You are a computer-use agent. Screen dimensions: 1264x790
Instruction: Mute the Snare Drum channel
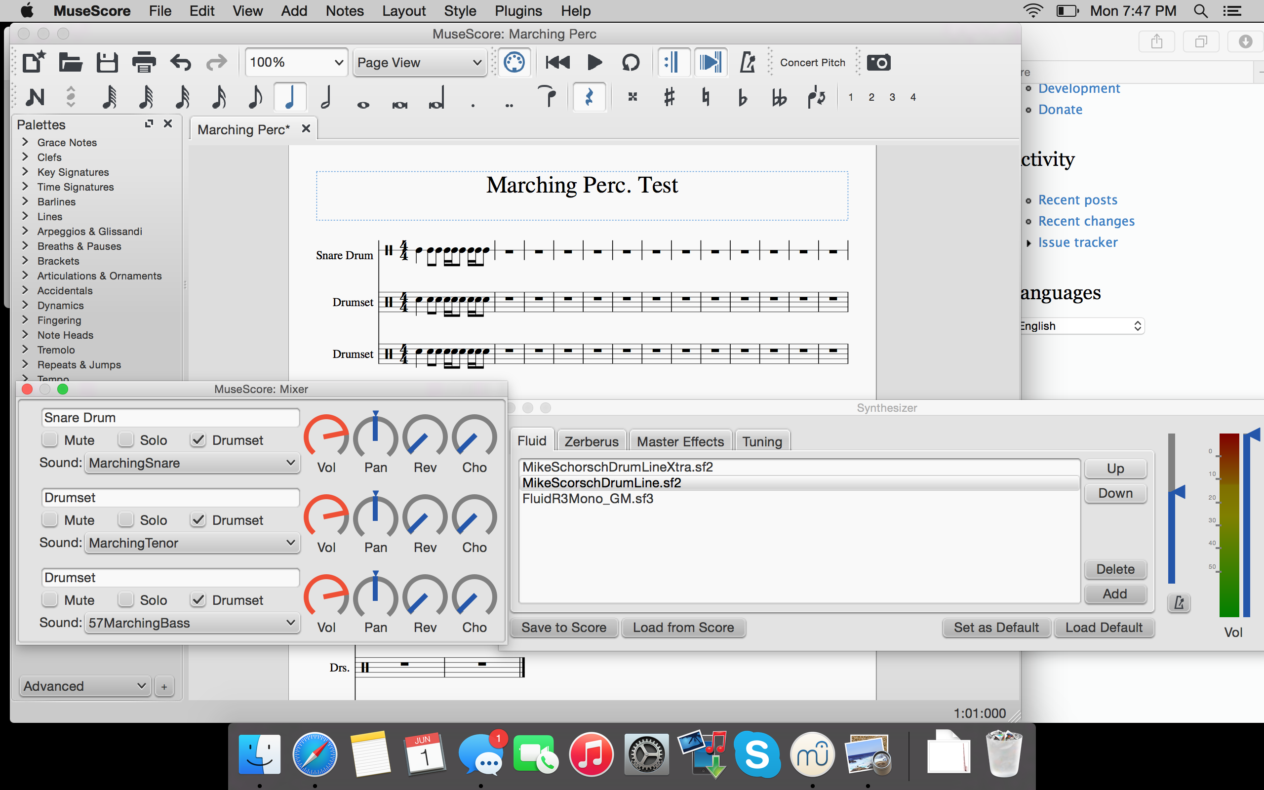coord(50,440)
